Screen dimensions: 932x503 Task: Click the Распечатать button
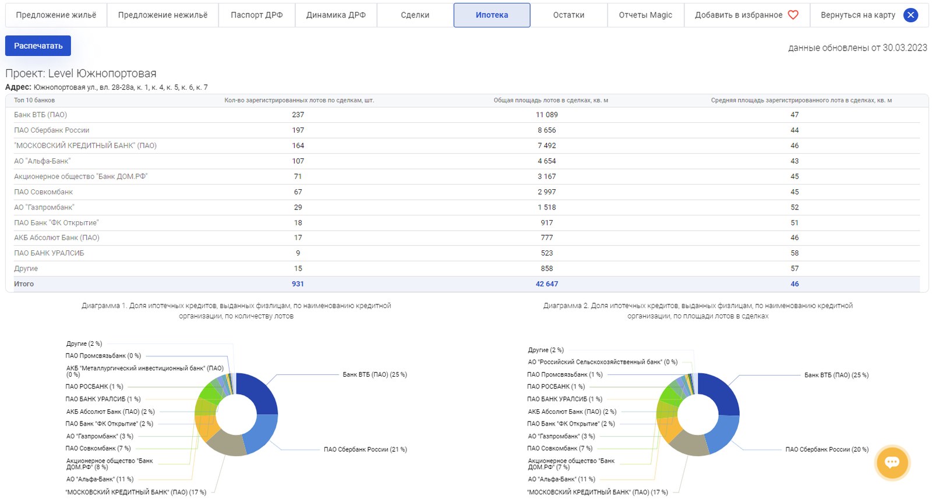click(38, 46)
